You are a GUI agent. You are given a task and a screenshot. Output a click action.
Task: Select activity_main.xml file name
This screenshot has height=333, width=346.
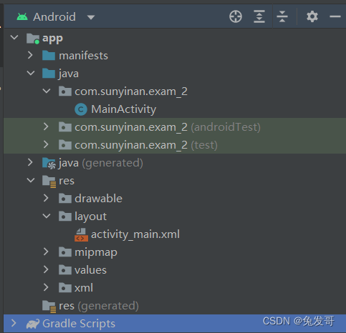coord(135,234)
